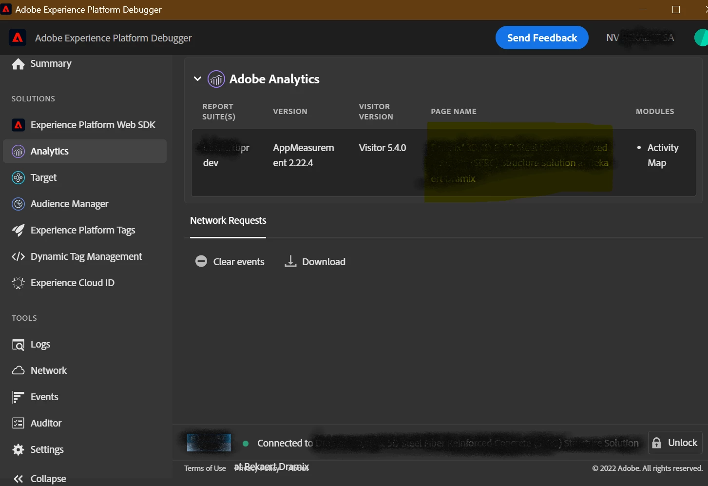The image size is (708, 486).
Task: Select the Experience Platform Web SDK icon
Action: tap(18, 125)
